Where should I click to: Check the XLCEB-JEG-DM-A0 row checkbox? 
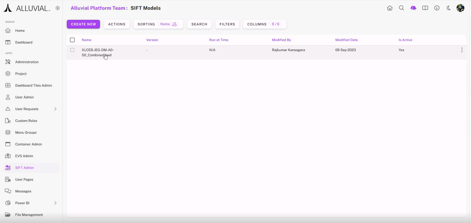(72, 50)
